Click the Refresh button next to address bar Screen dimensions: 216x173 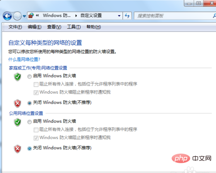point(127,16)
